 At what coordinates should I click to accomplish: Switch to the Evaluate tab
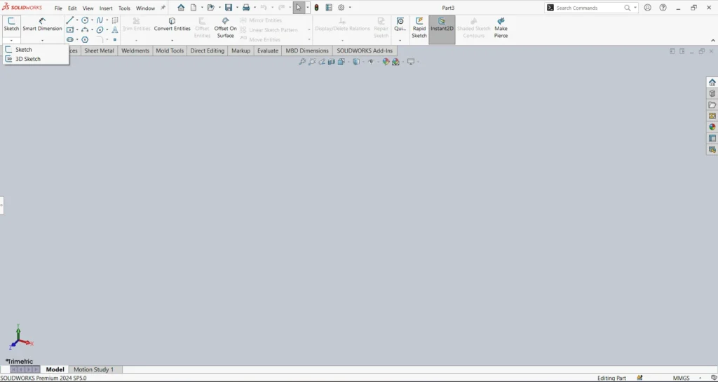[267, 50]
